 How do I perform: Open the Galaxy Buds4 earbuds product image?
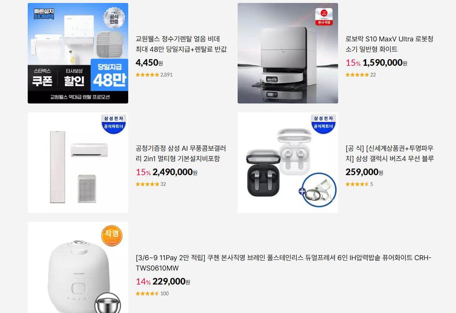[288, 163]
